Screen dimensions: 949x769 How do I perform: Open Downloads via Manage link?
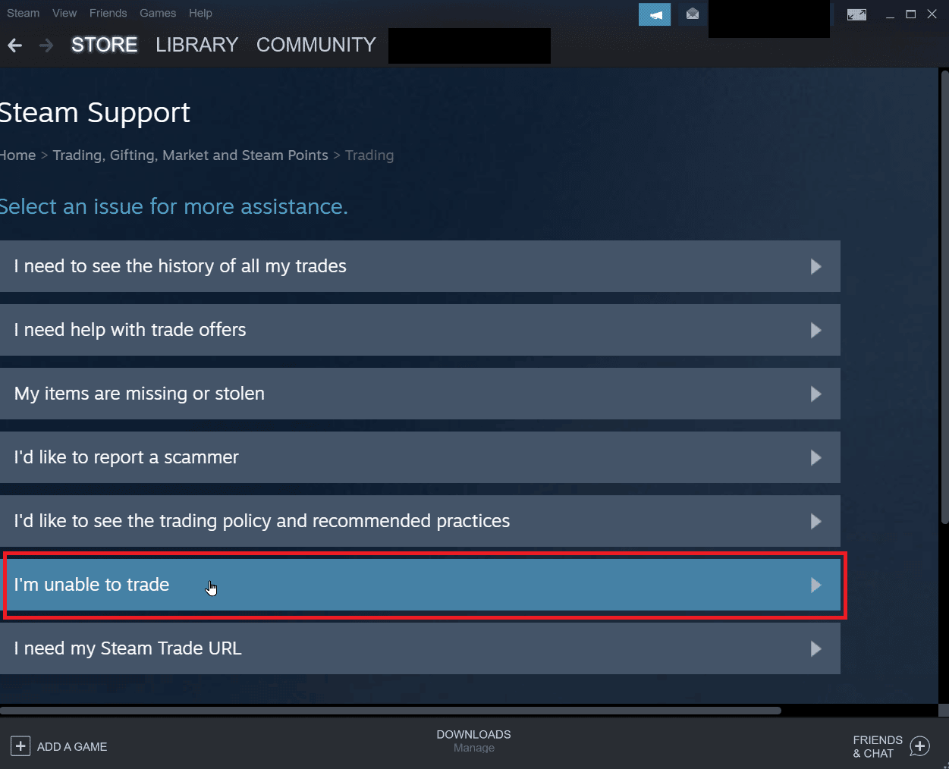pyautogui.click(x=473, y=748)
